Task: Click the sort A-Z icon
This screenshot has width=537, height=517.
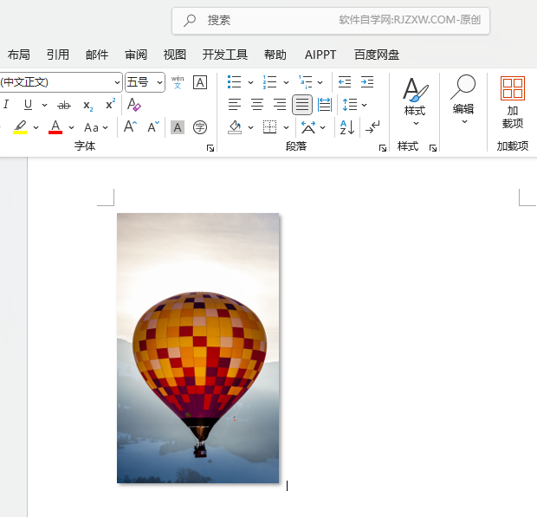Action: 347,127
